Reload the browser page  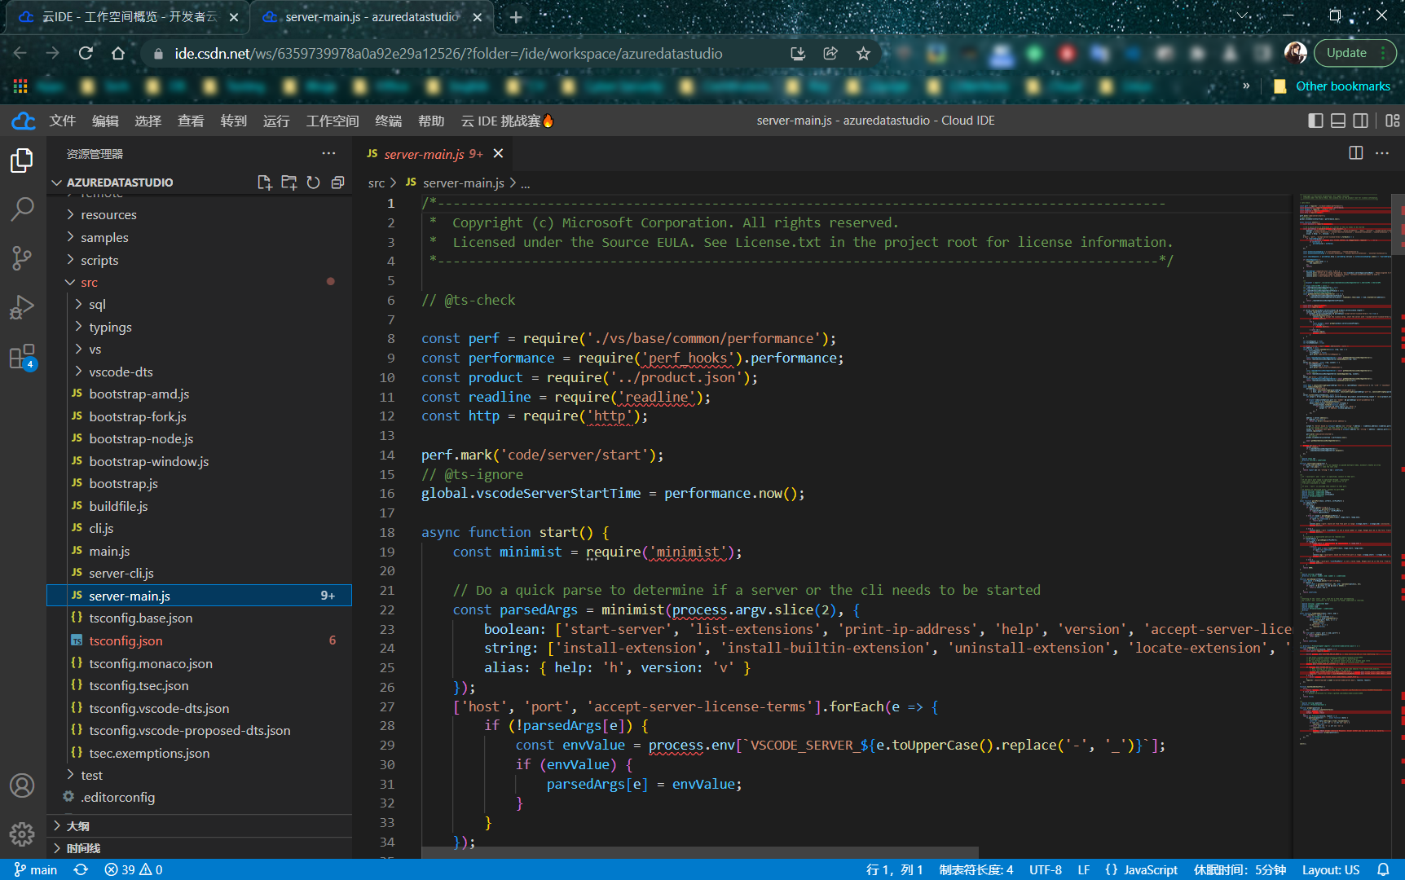[x=86, y=53]
